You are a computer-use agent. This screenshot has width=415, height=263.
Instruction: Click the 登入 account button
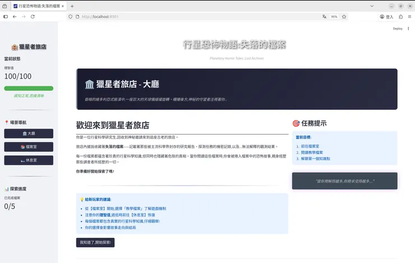(387, 17)
